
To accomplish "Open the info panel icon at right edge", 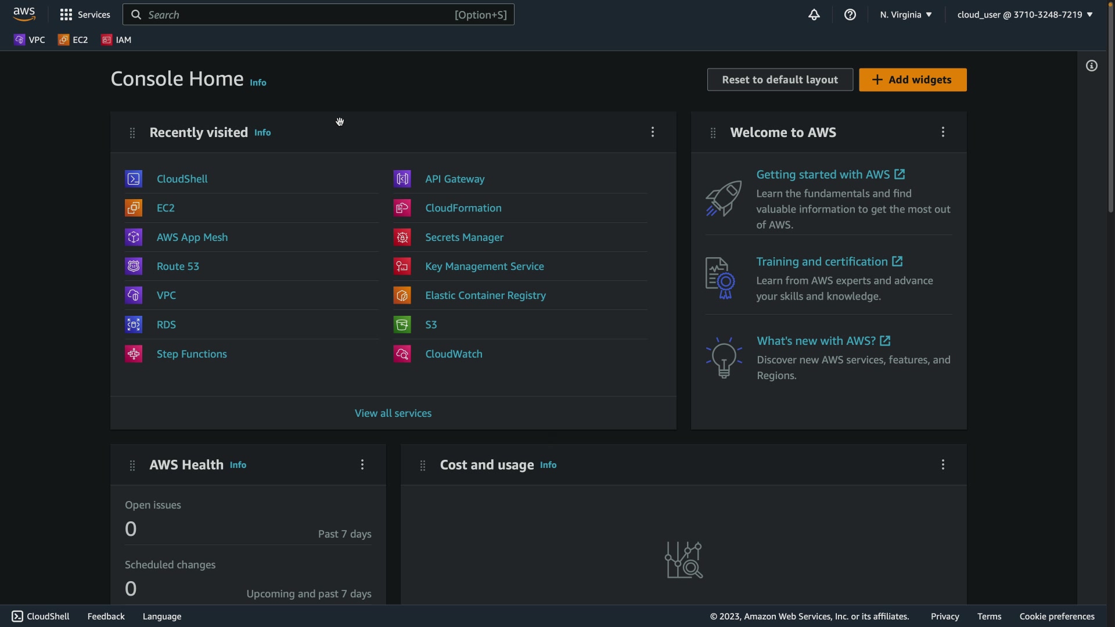I will 1092,66.
